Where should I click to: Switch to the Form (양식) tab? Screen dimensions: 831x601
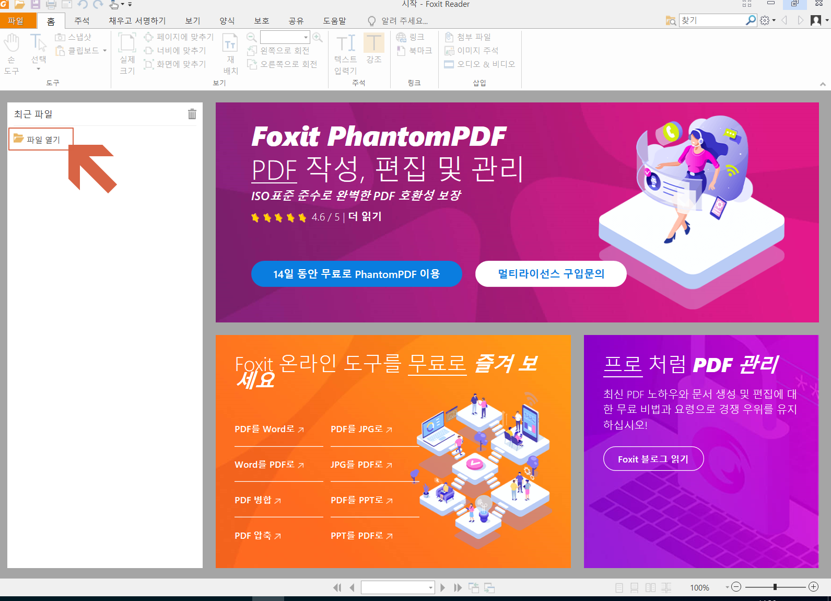(227, 21)
